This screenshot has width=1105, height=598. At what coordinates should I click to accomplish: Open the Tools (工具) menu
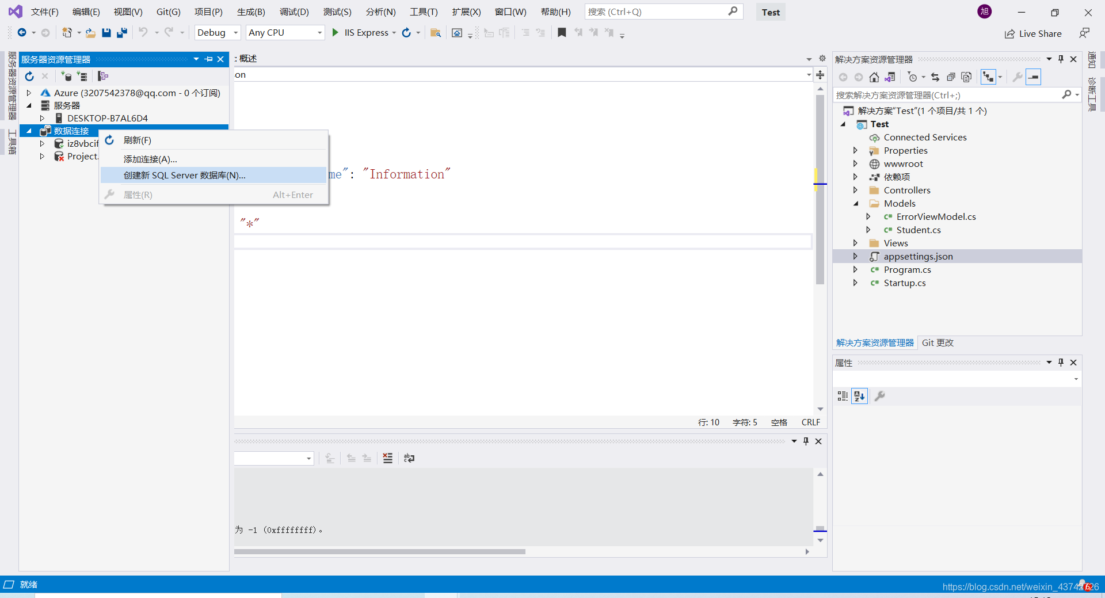(x=424, y=12)
